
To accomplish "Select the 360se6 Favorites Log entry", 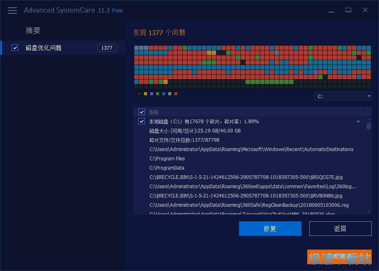I will click(253, 187).
